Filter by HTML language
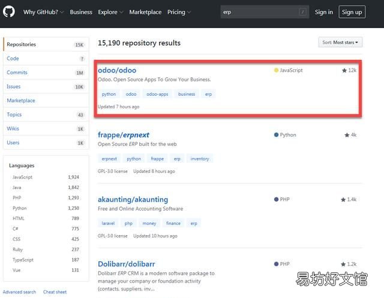 pos(46,218)
